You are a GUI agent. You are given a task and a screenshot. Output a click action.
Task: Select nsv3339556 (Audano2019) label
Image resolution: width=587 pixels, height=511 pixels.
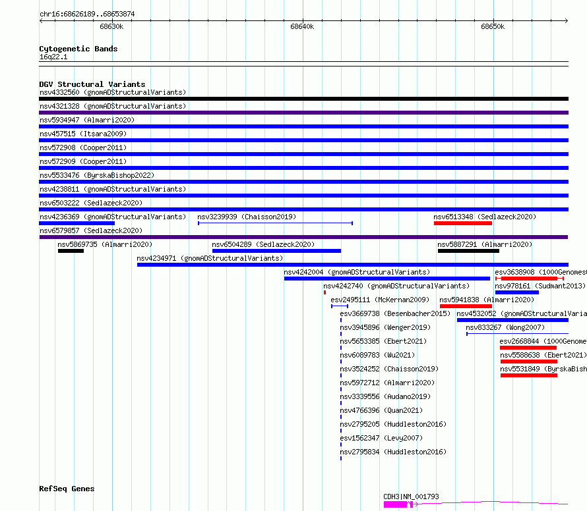[385, 396]
